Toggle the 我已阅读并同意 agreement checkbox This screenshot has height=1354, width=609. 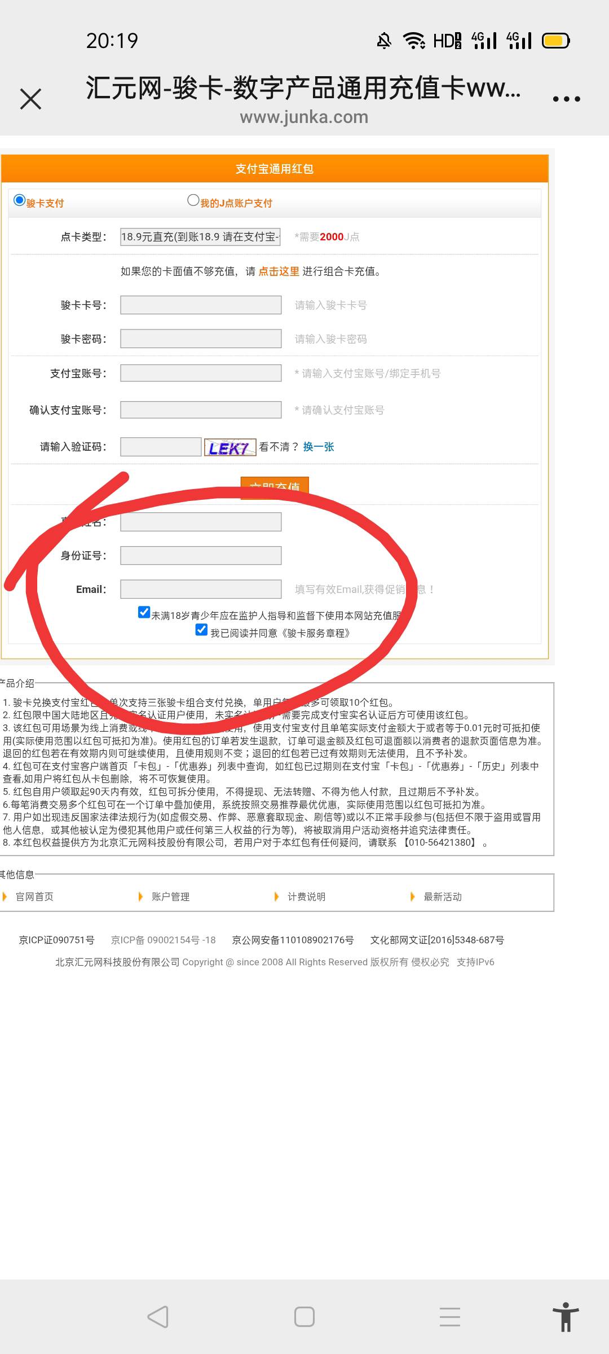201,630
